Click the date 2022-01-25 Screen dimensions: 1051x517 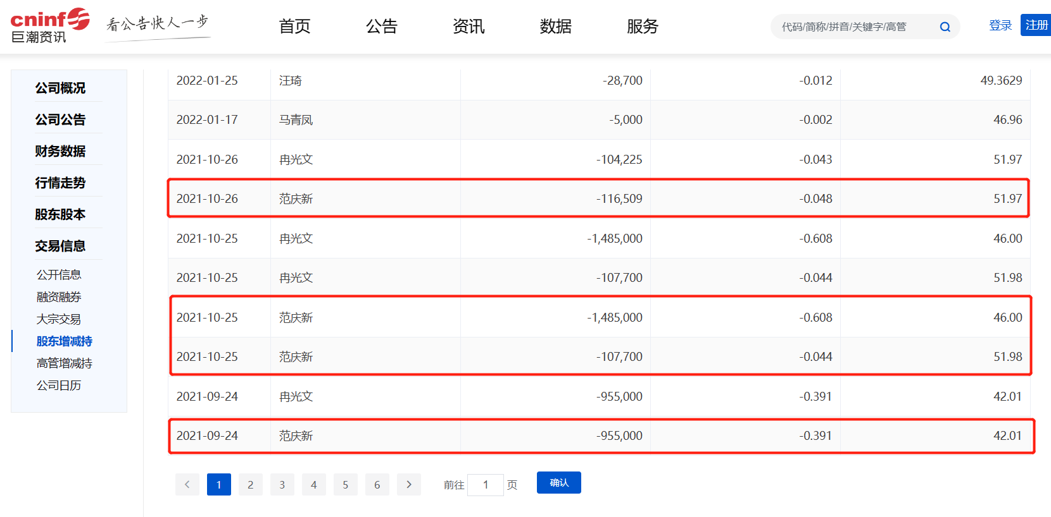(207, 80)
